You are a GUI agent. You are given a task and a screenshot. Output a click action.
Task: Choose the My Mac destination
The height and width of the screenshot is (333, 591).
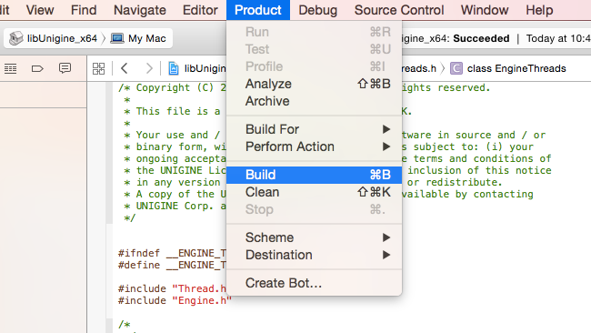(x=138, y=38)
